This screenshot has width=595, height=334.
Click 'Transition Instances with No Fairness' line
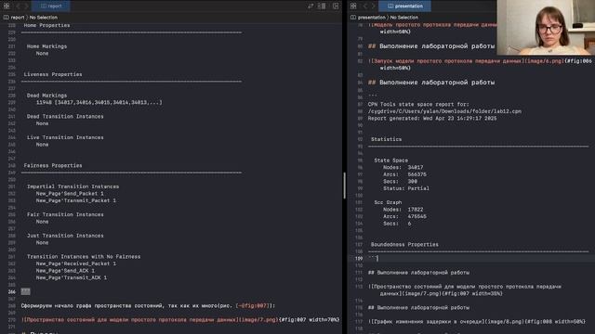[x=84, y=257]
